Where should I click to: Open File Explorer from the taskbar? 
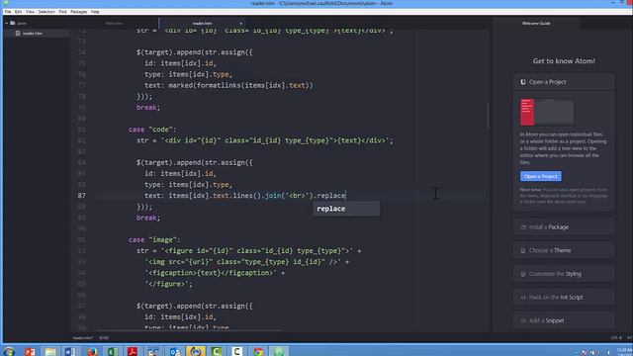50,351
